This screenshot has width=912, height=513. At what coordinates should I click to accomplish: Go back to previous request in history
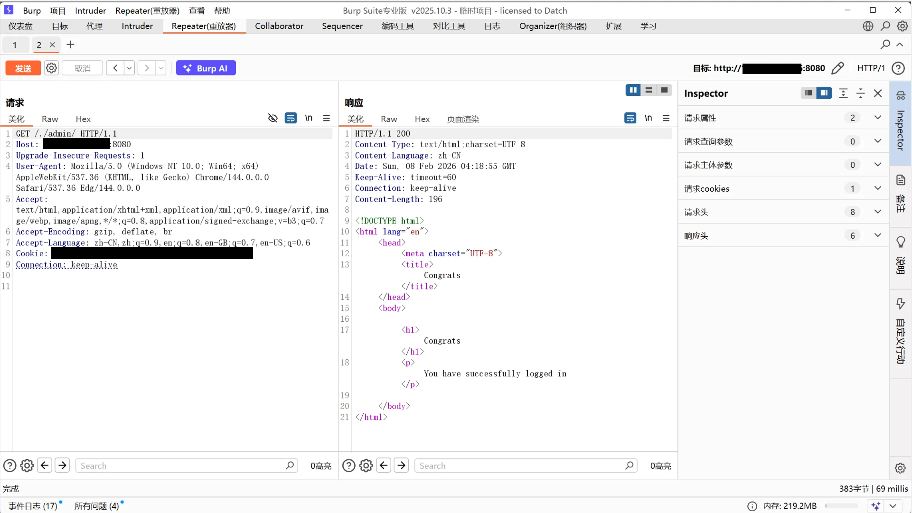(x=115, y=68)
